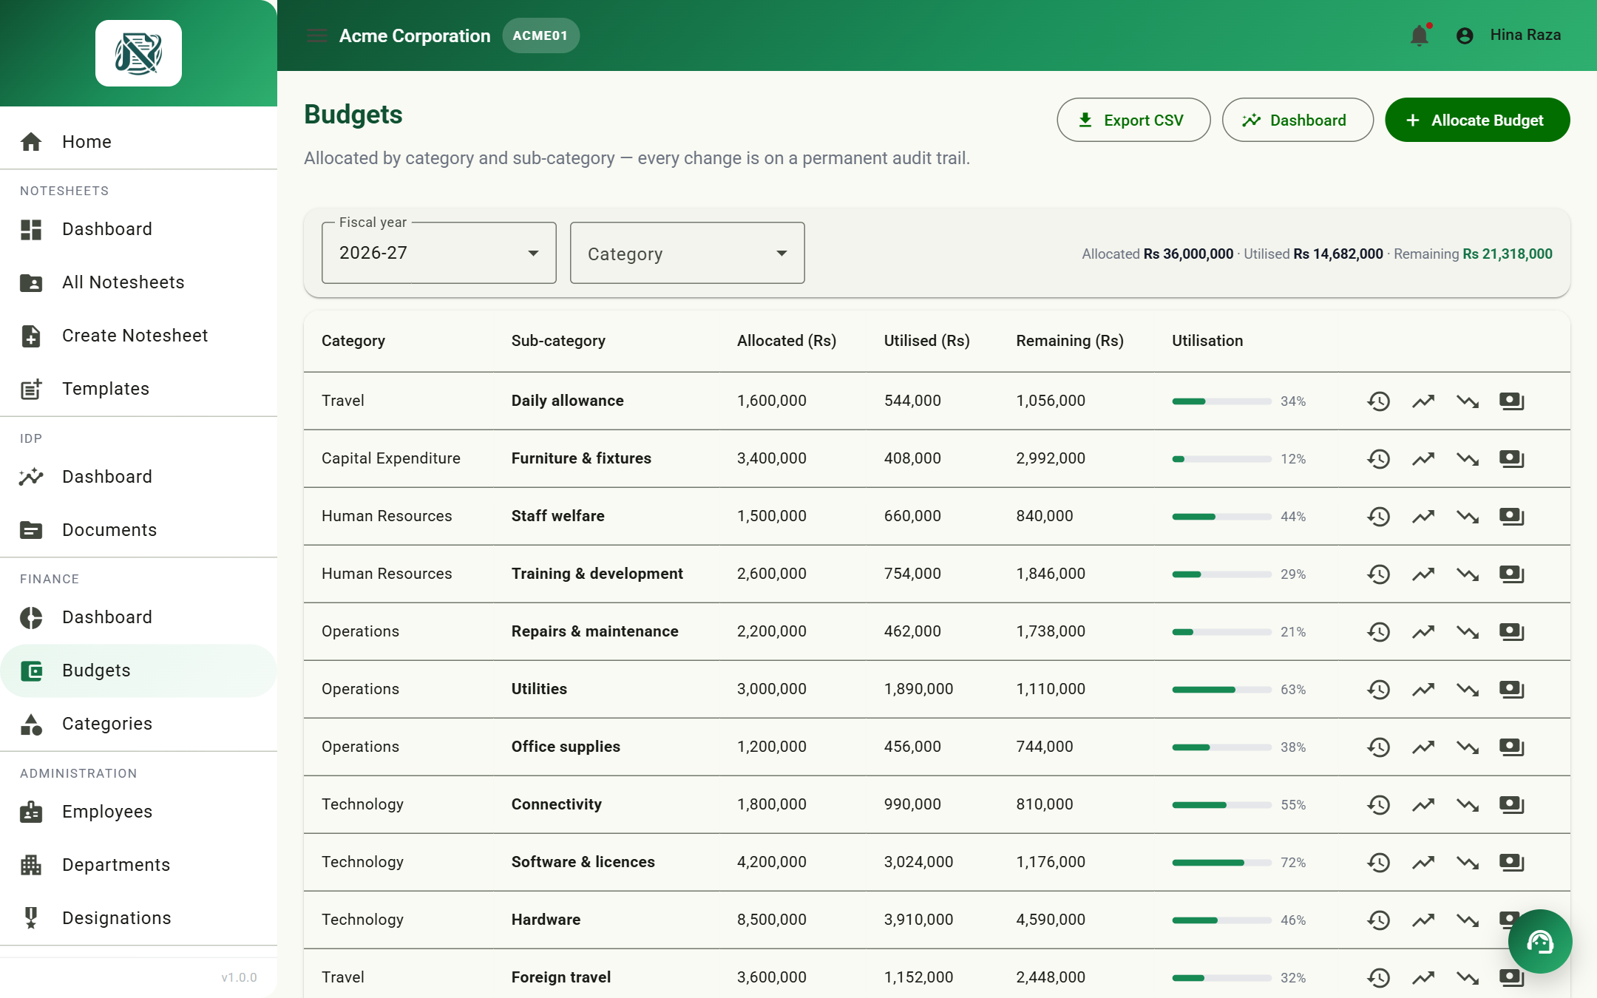Decrease budget for Staff welfare row
The image size is (1597, 998).
pyautogui.click(x=1468, y=516)
